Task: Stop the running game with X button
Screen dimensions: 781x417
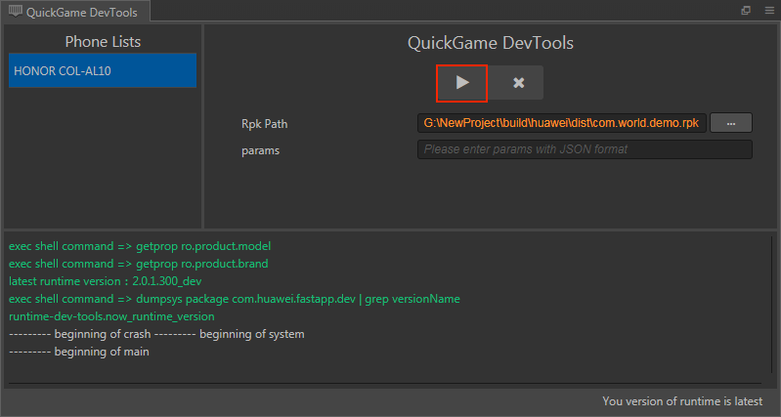Action: pos(518,83)
